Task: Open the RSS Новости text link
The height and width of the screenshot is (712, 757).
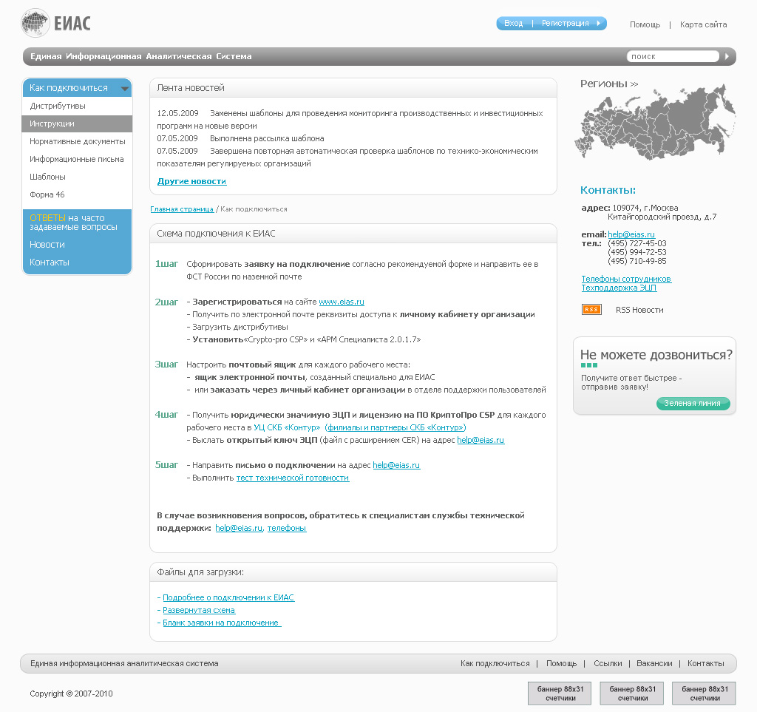Action: (x=639, y=310)
